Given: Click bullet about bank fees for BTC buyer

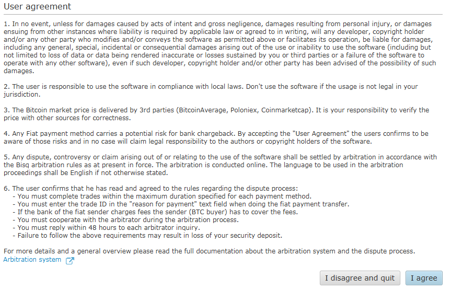Looking at the screenshot, I should pyautogui.click(x=155, y=212).
